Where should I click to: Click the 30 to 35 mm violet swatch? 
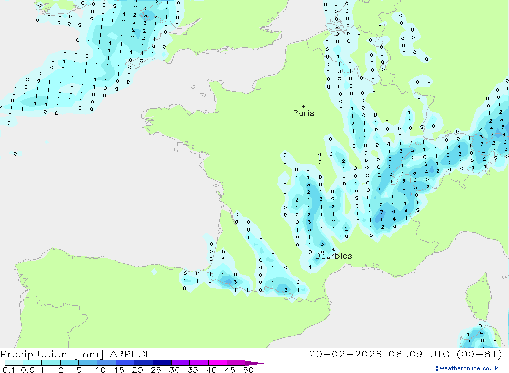click(181, 363)
